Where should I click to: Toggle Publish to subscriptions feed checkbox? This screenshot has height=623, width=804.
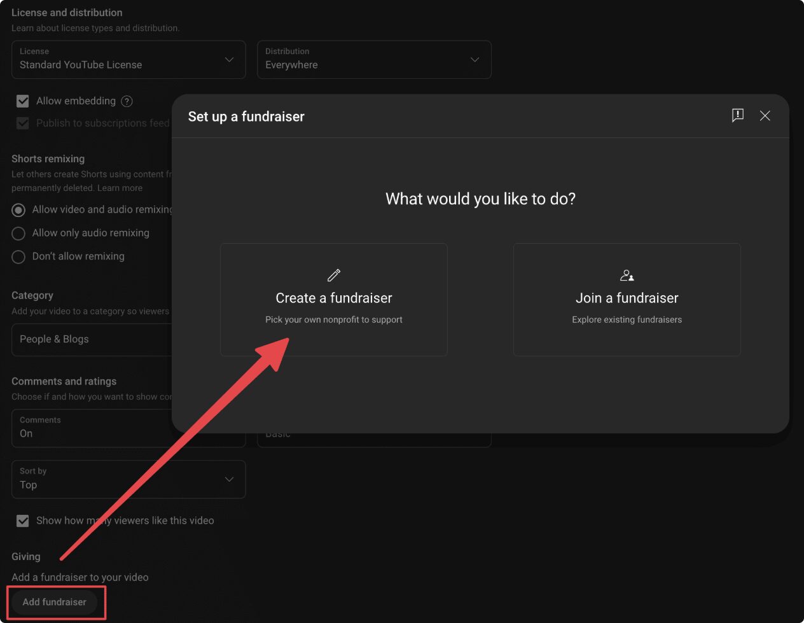23,123
